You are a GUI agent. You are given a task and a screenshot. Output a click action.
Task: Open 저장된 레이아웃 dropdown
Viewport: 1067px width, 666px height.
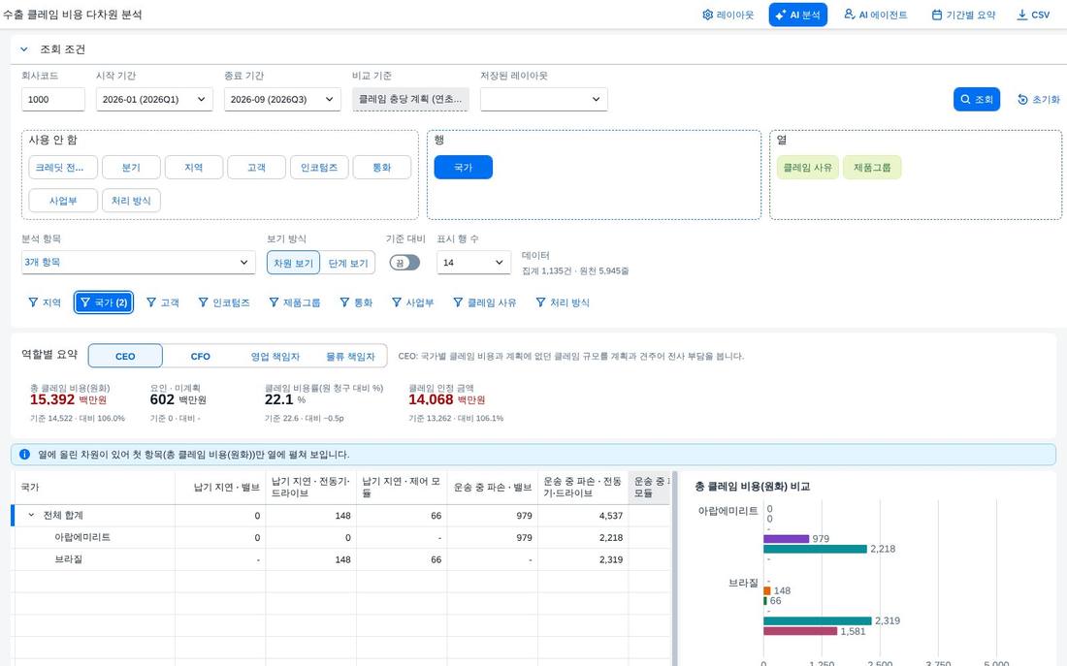tap(544, 99)
